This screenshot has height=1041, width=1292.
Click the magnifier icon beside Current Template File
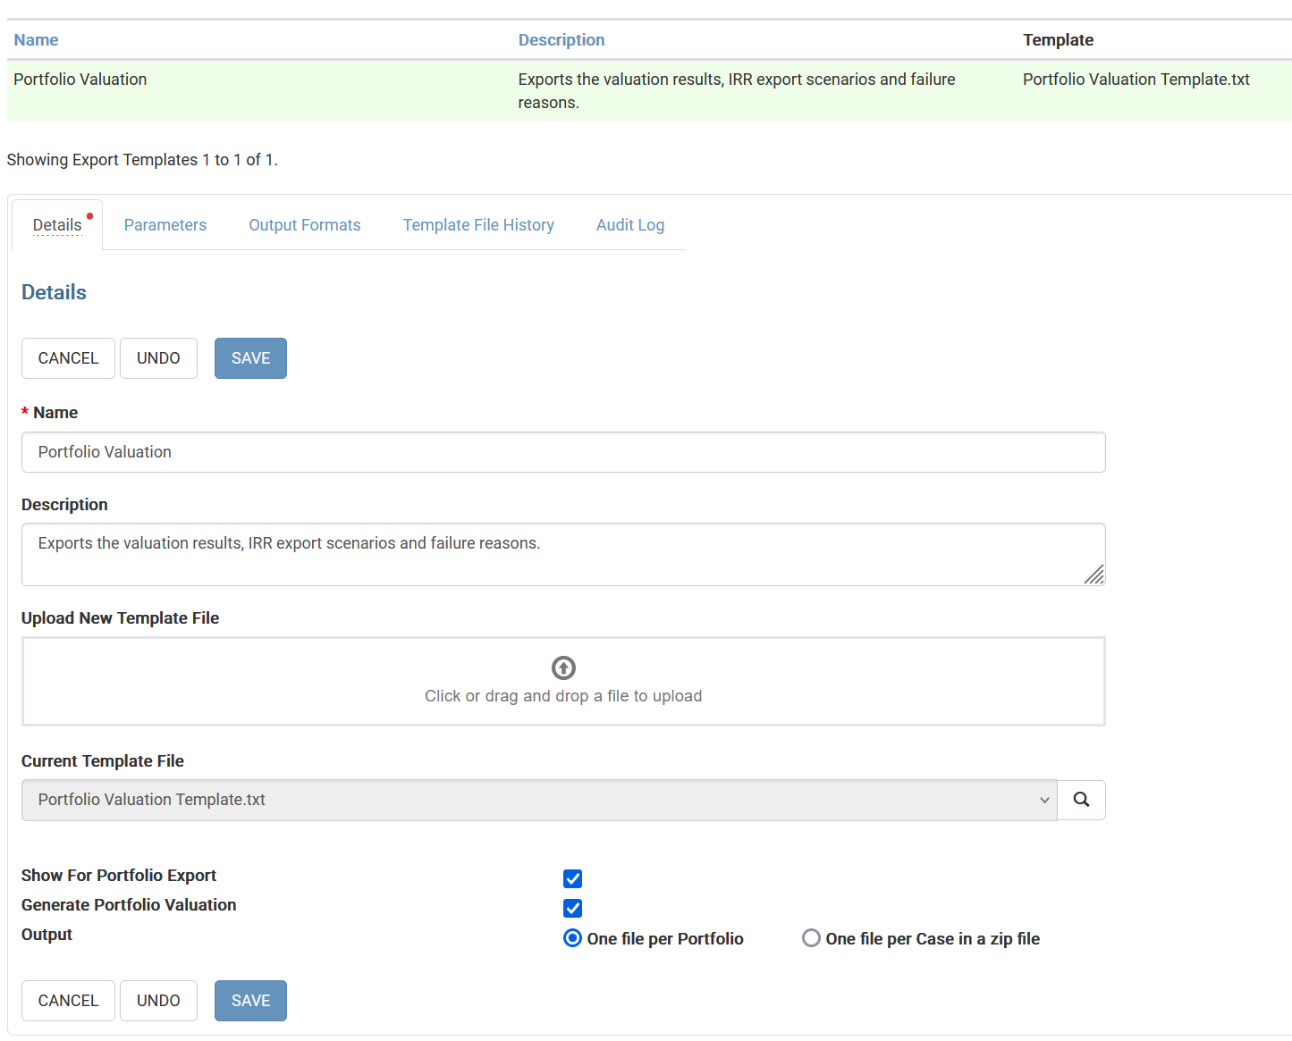(x=1081, y=800)
